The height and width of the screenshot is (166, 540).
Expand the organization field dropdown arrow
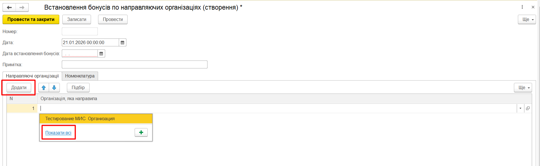click(520, 108)
